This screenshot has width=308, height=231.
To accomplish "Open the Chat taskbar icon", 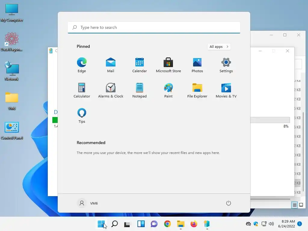I will (154, 224).
